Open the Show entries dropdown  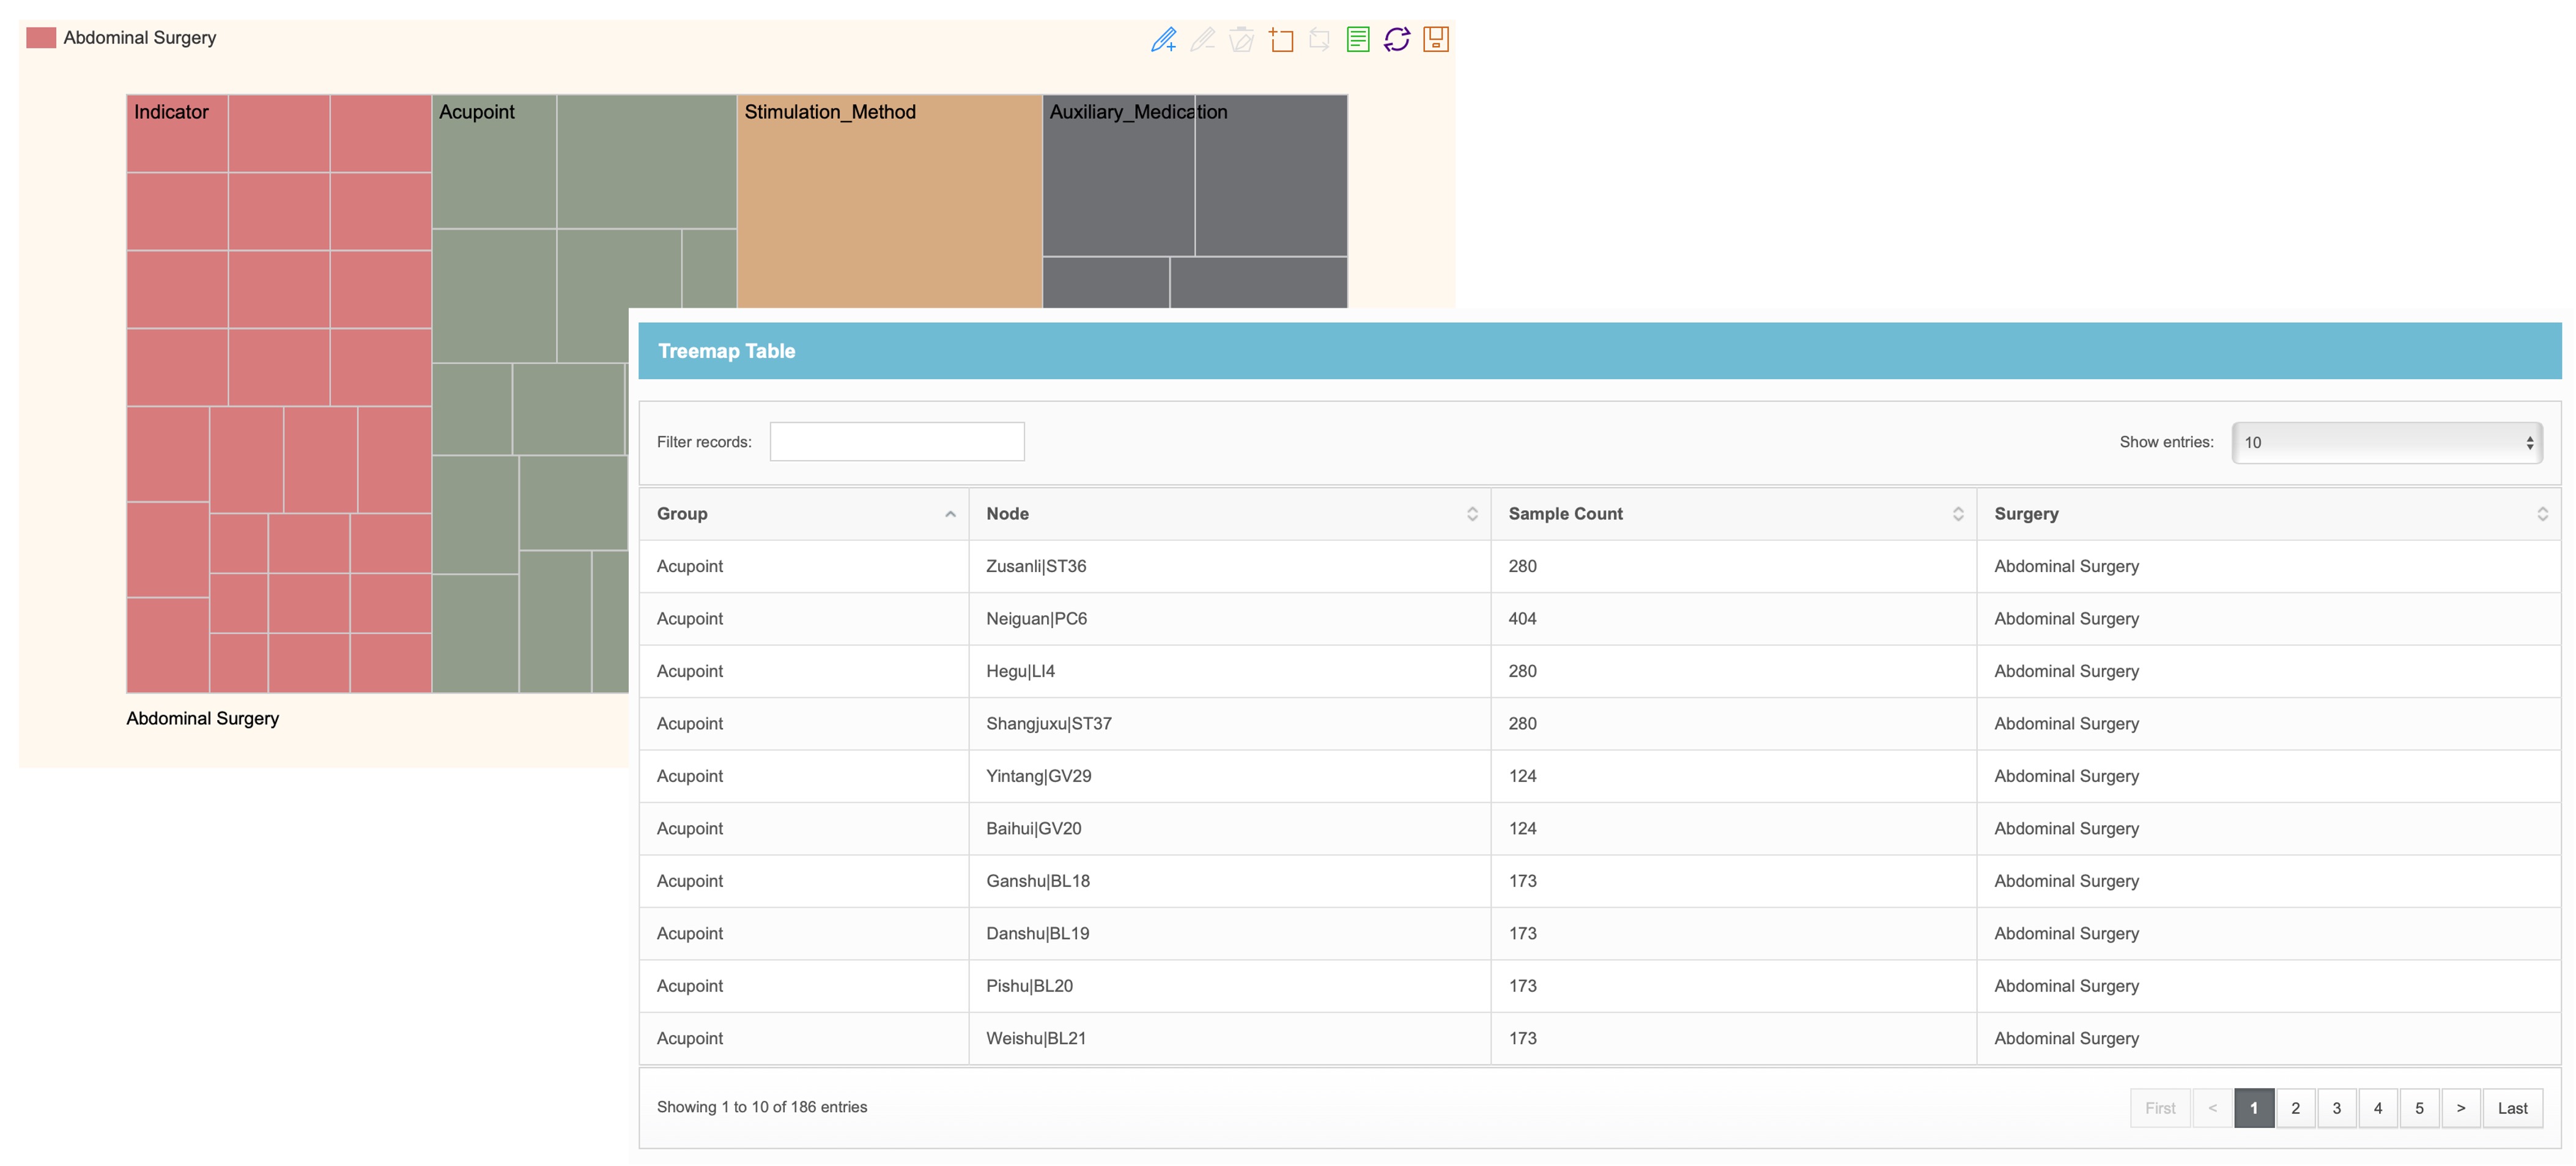pyautogui.click(x=2386, y=442)
